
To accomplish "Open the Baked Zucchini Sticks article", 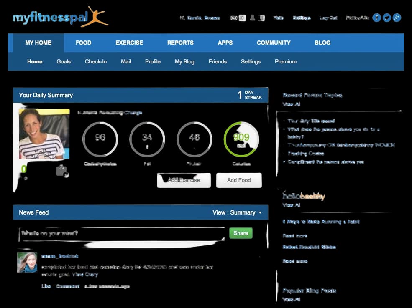I will [x=309, y=247].
